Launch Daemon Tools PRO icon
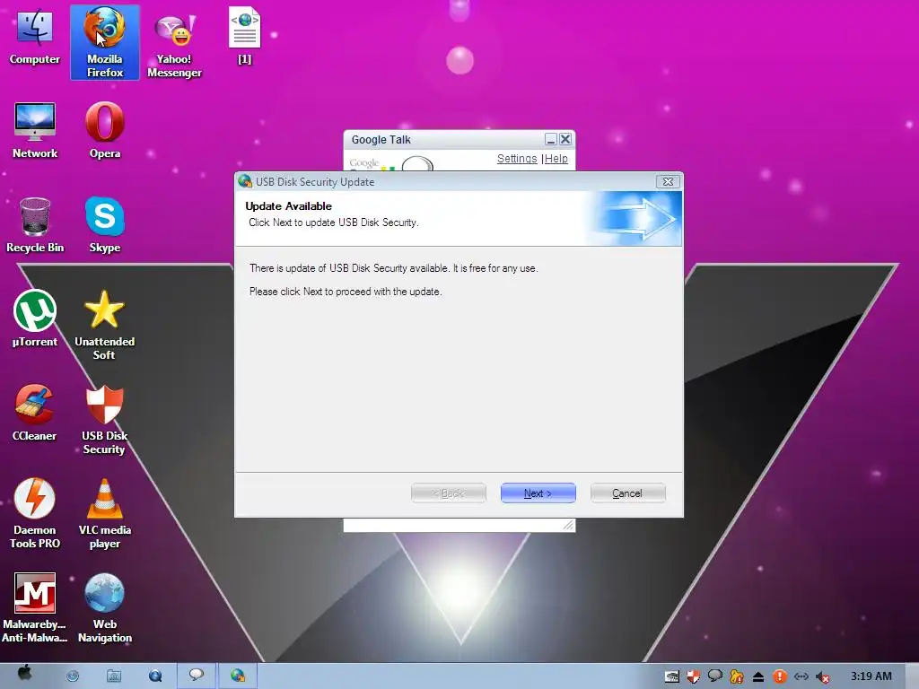The width and height of the screenshot is (919, 689). click(x=35, y=514)
